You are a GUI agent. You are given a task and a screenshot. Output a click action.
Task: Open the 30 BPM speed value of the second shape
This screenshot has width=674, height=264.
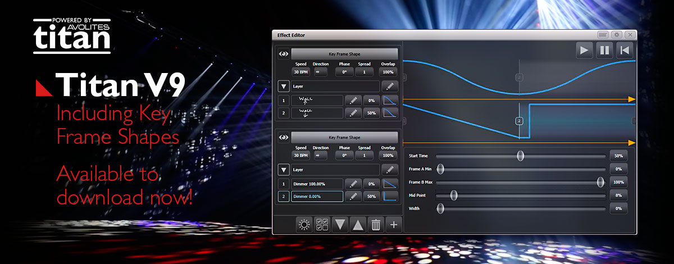coord(300,155)
